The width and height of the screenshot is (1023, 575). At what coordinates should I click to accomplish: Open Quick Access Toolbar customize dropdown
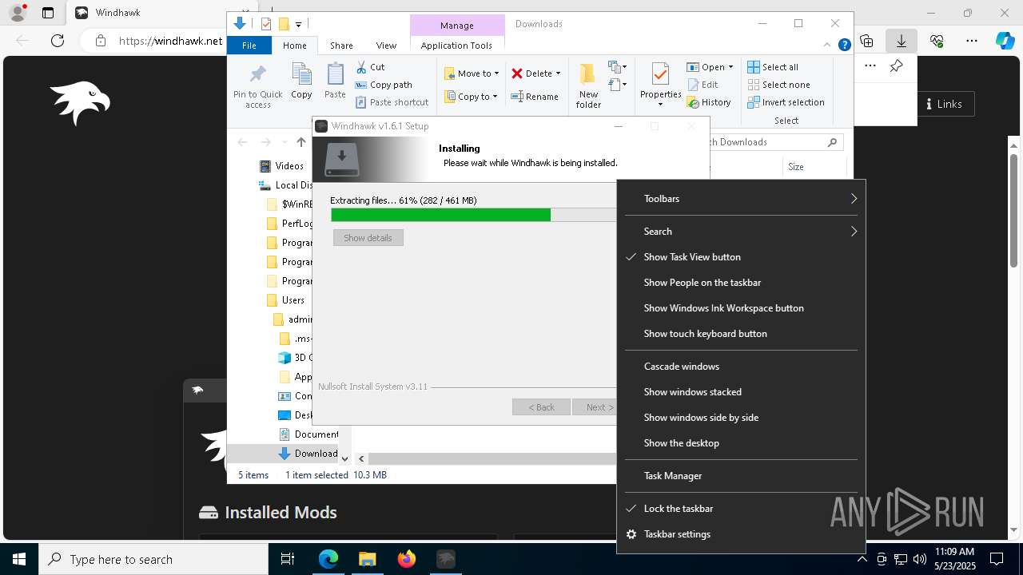pos(298,25)
